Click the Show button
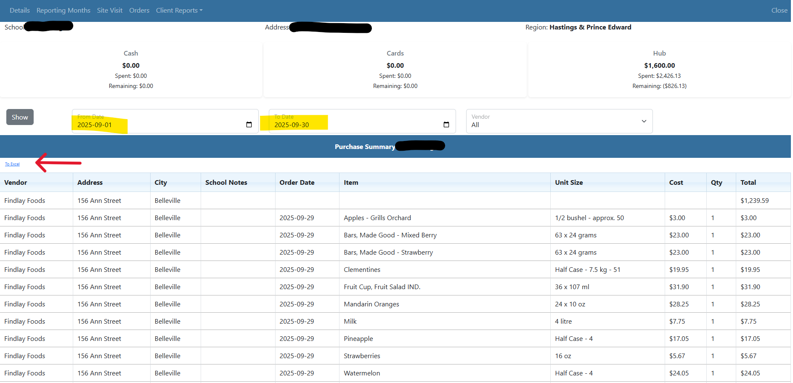 (x=20, y=117)
